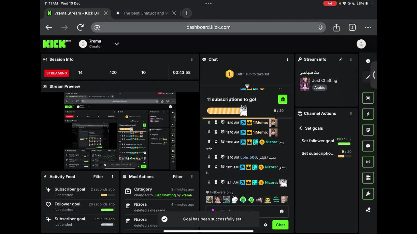Viewport: 417px width, 234px height.
Task: Click the pencil edit-layout icon in right sidebar
Action: click(x=368, y=77)
